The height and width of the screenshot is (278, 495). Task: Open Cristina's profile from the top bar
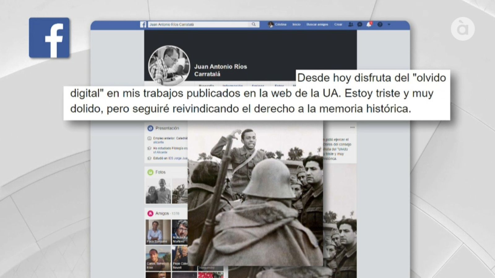point(277,24)
